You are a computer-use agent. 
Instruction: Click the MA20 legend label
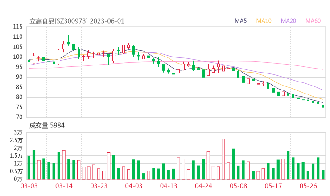(x=289, y=21)
